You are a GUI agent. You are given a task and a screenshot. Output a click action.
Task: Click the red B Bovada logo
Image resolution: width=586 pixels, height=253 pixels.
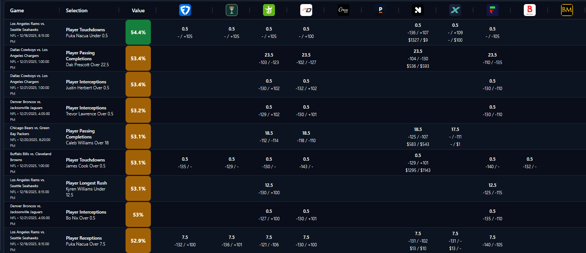pos(530,10)
